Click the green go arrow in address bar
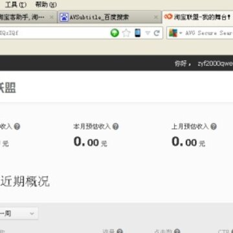 tap(115, 33)
